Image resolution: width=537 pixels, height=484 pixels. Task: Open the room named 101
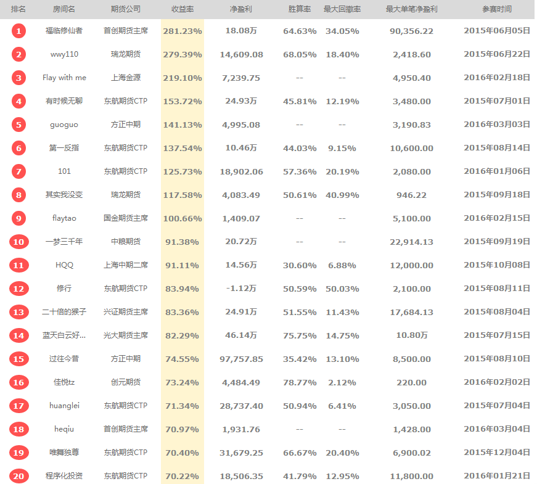64,171
